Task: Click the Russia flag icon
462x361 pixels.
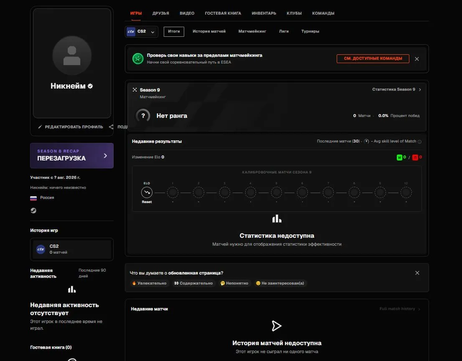Action: coord(33,198)
